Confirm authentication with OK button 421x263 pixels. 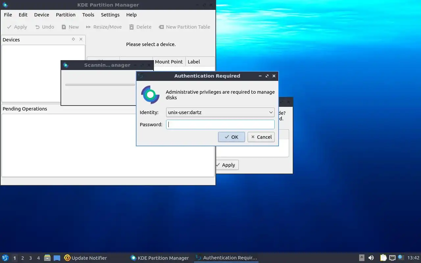pyautogui.click(x=232, y=137)
